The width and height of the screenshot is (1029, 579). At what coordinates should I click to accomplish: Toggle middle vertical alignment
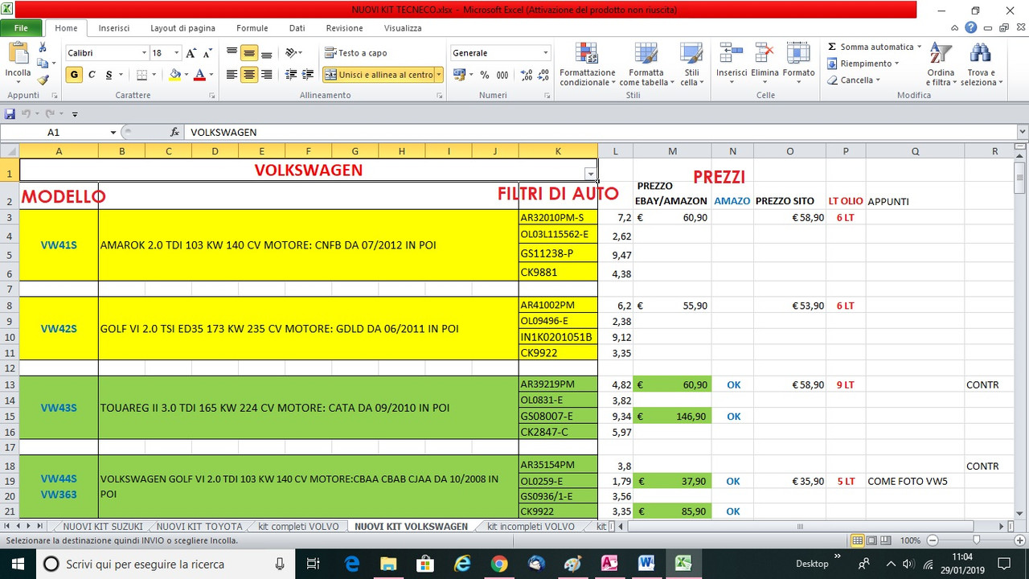click(249, 53)
